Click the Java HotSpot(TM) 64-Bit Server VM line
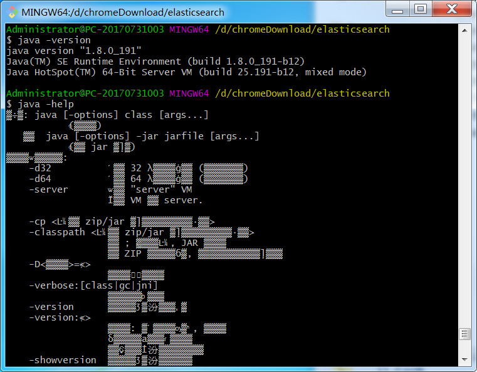Screen dimensions: 477x372 pos(187,72)
